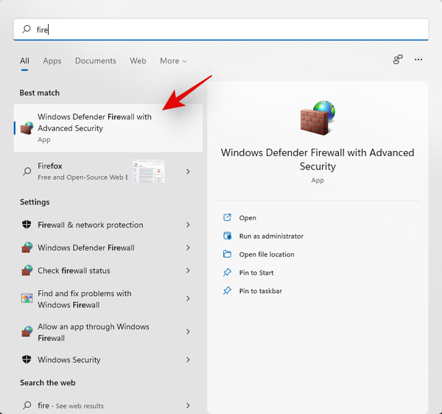Click the Pin to Start pin icon
Image resolution: width=442 pixels, height=414 pixels.
click(x=228, y=273)
